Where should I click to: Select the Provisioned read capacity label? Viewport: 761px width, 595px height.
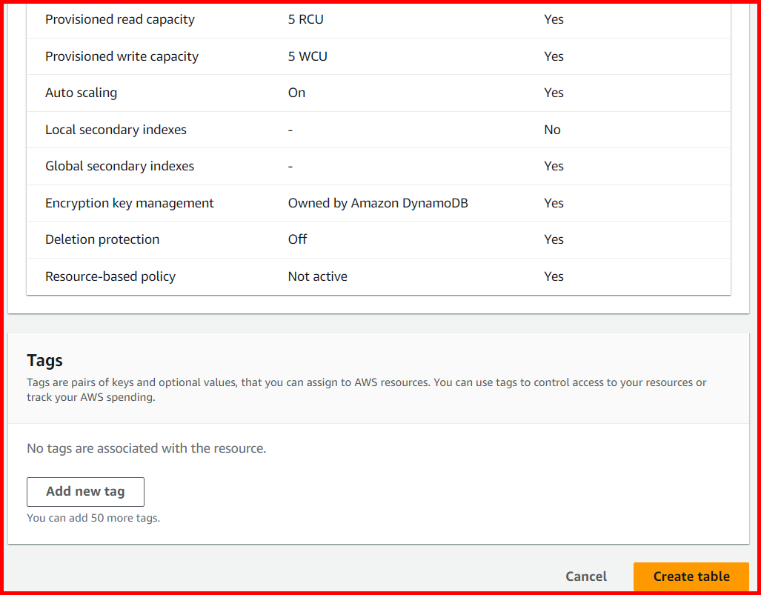(x=119, y=19)
